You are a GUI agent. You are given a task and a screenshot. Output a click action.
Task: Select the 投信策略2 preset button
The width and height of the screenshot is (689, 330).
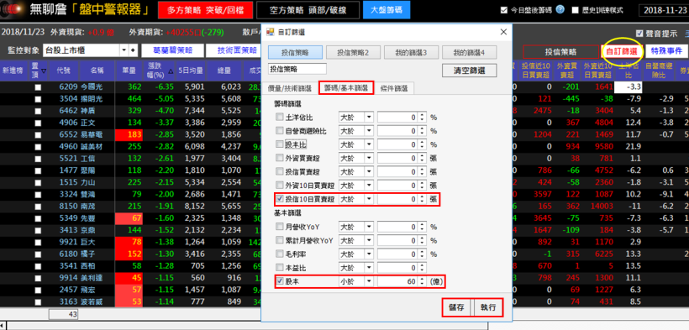tap(353, 52)
